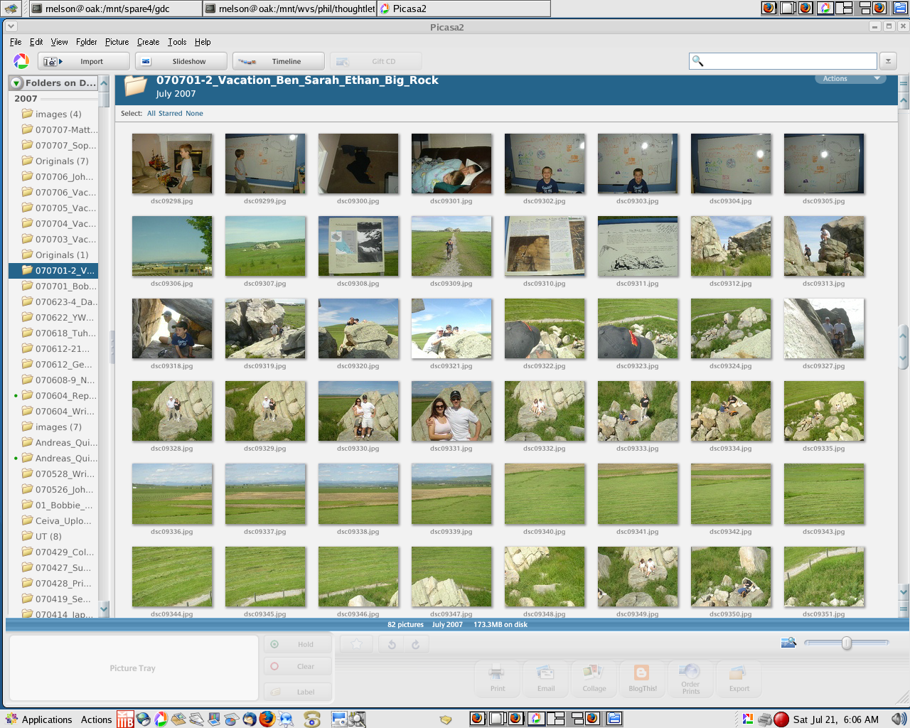Image resolution: width=910 pixels, height=728 pixels.
Task: Rotate the photo counter-clockwise
Action: tap(392, 644)
